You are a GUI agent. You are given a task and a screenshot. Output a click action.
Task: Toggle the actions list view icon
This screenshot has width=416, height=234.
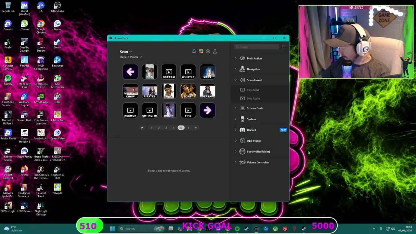pyautogui.click(x=283, y=47)
